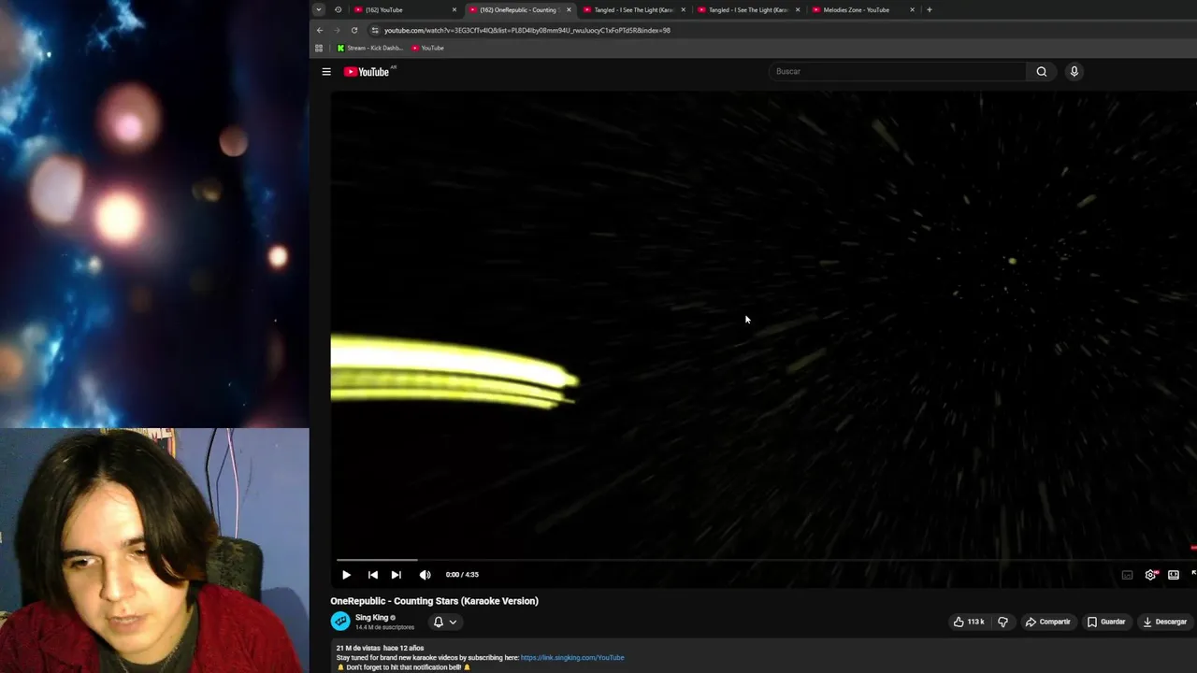Open the YouTube hamburger guide menu

[x=326, y=71]
